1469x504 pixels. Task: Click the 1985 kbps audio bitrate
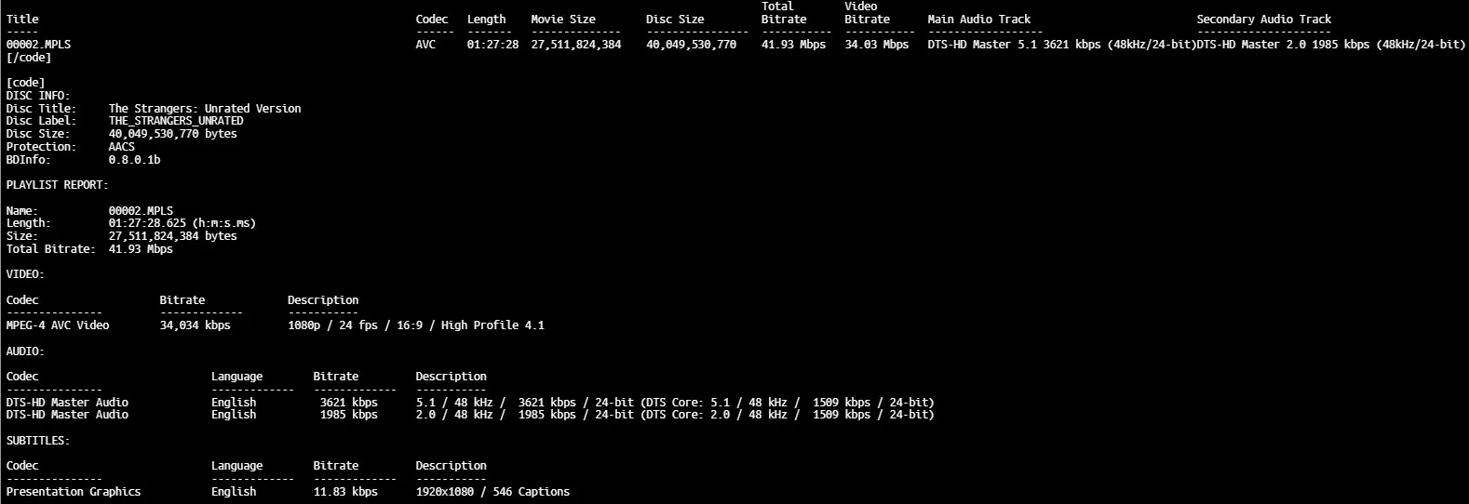[x=348, y=415]
